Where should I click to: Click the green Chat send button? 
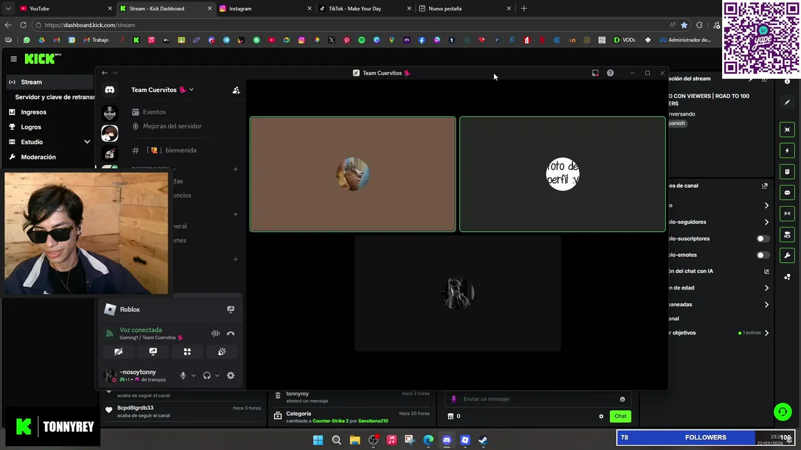tap(620, 416)
